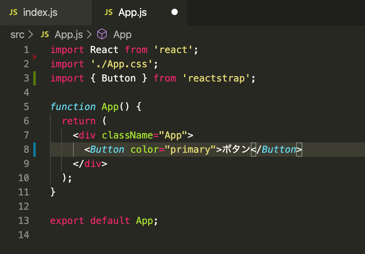Click line number 1 in gutter
This screenshot has height=254, width=365.
(x=27, y=50)
